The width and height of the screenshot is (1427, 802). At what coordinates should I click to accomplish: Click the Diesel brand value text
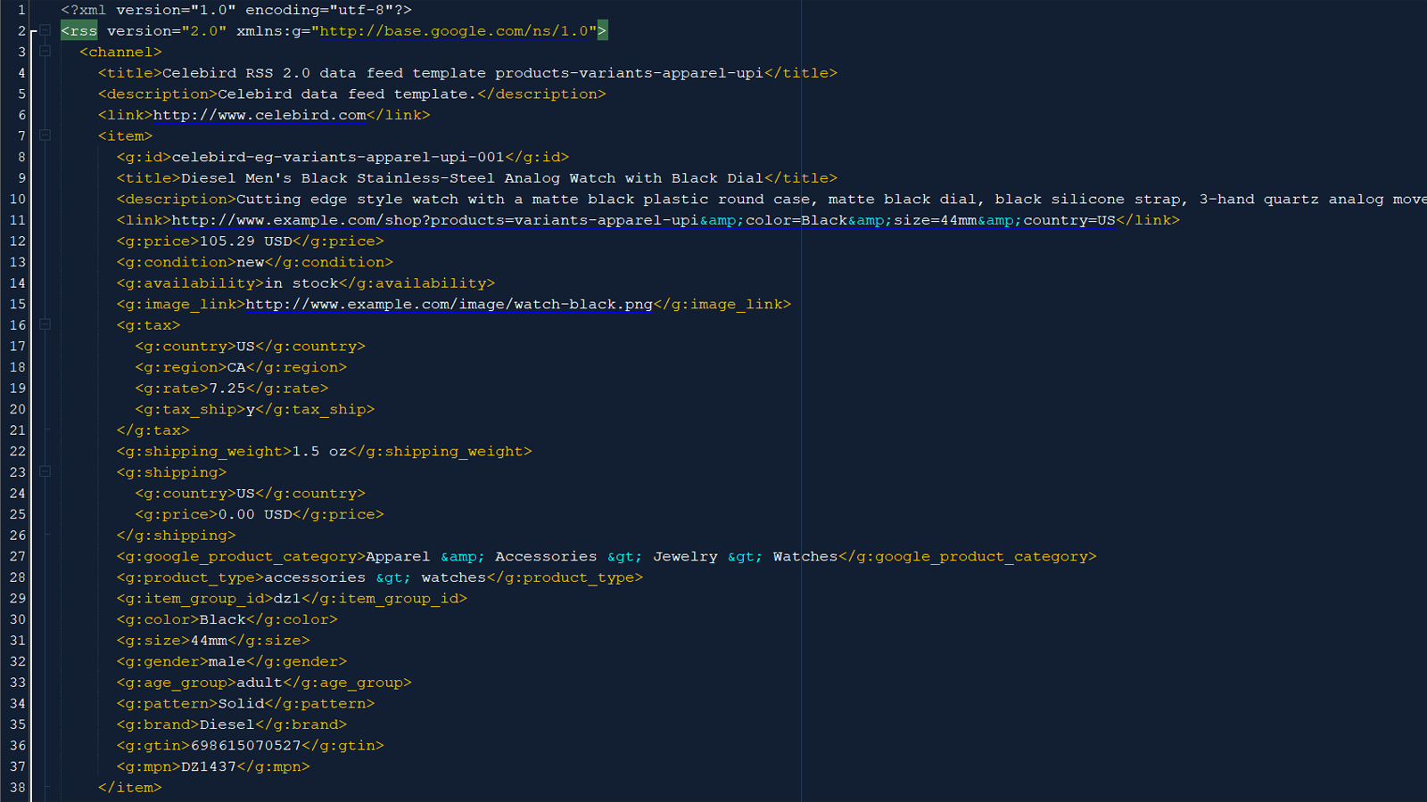point(227,725)
